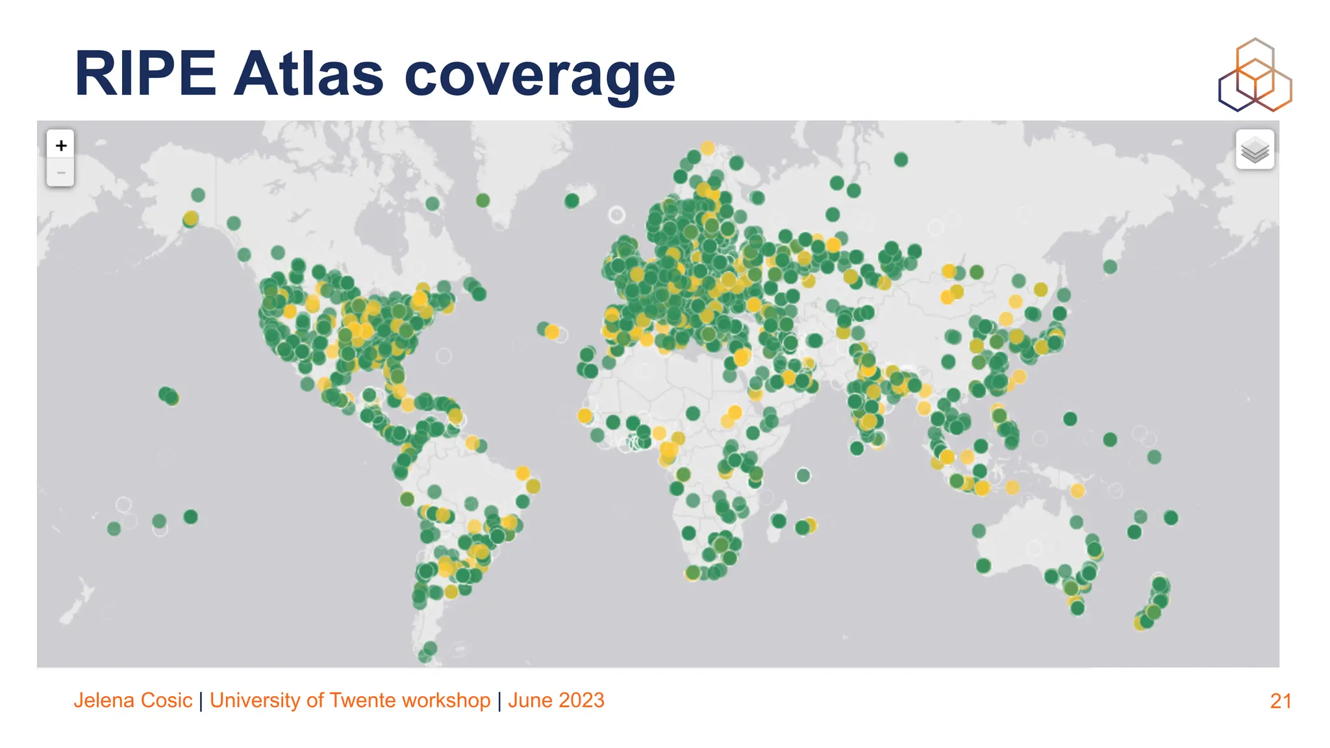Viewport: 1330px width, 748px height.
Task: Click the 'June 2023' footer text
Action: tap(556, 700)
